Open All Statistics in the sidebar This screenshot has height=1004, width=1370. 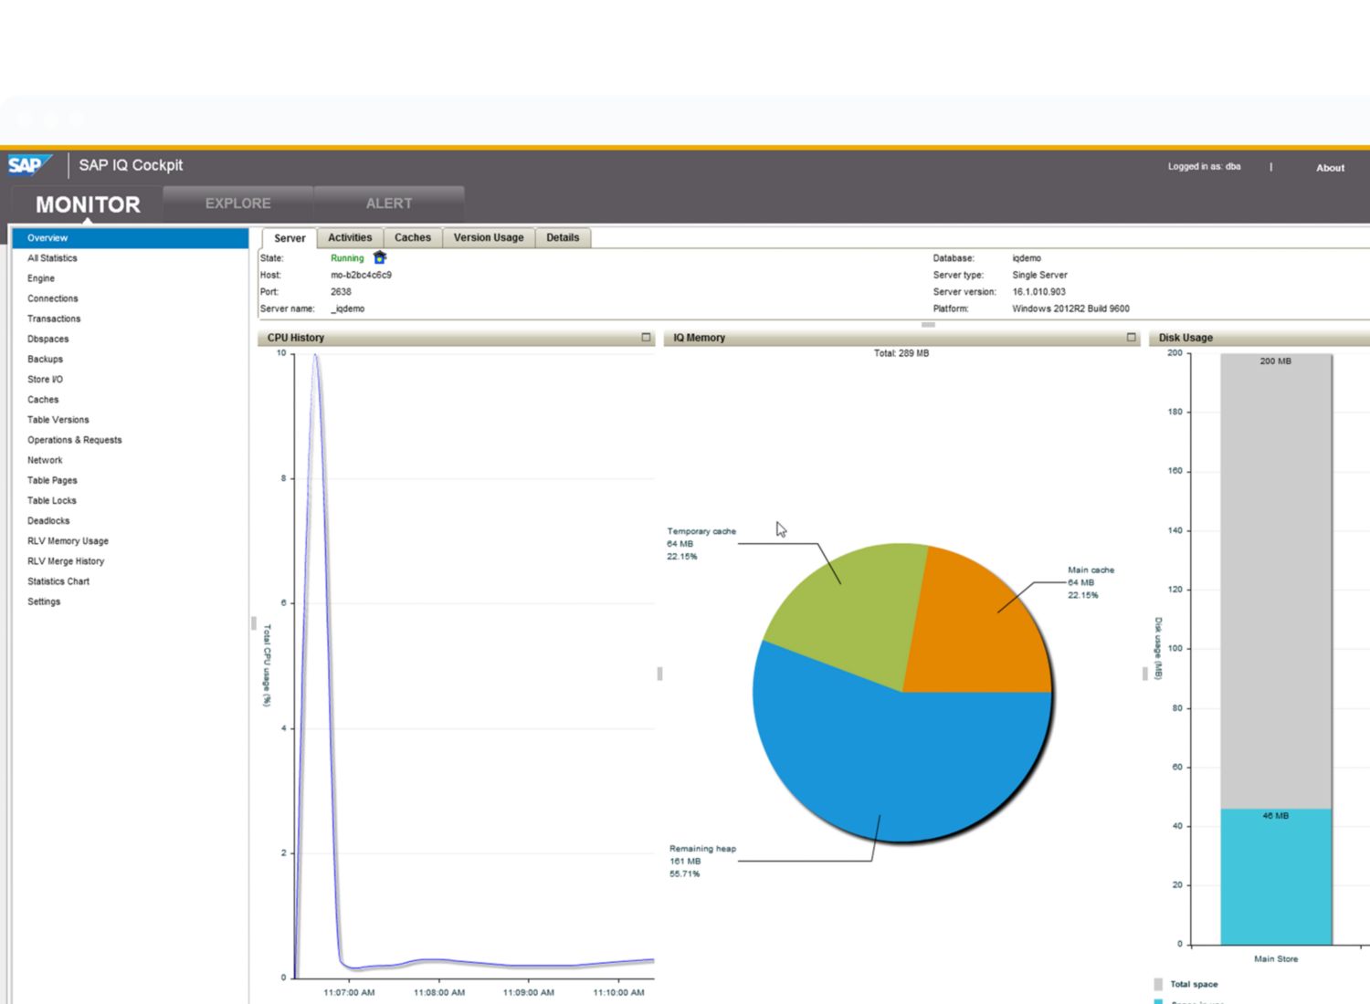pos(52,258)
